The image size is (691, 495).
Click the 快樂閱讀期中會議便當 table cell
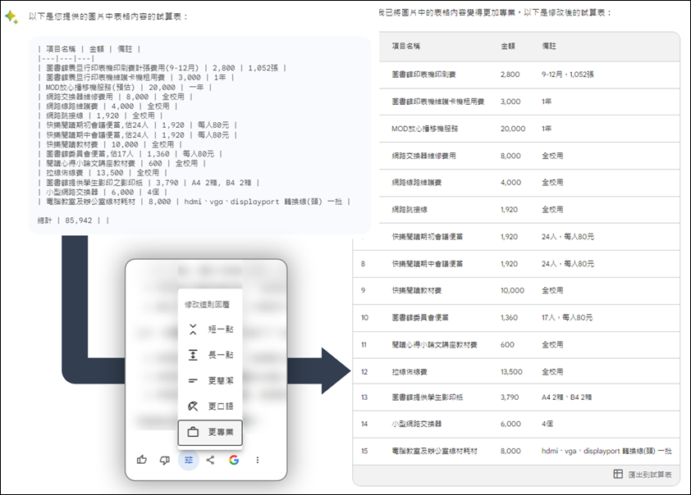coord(428,264)
